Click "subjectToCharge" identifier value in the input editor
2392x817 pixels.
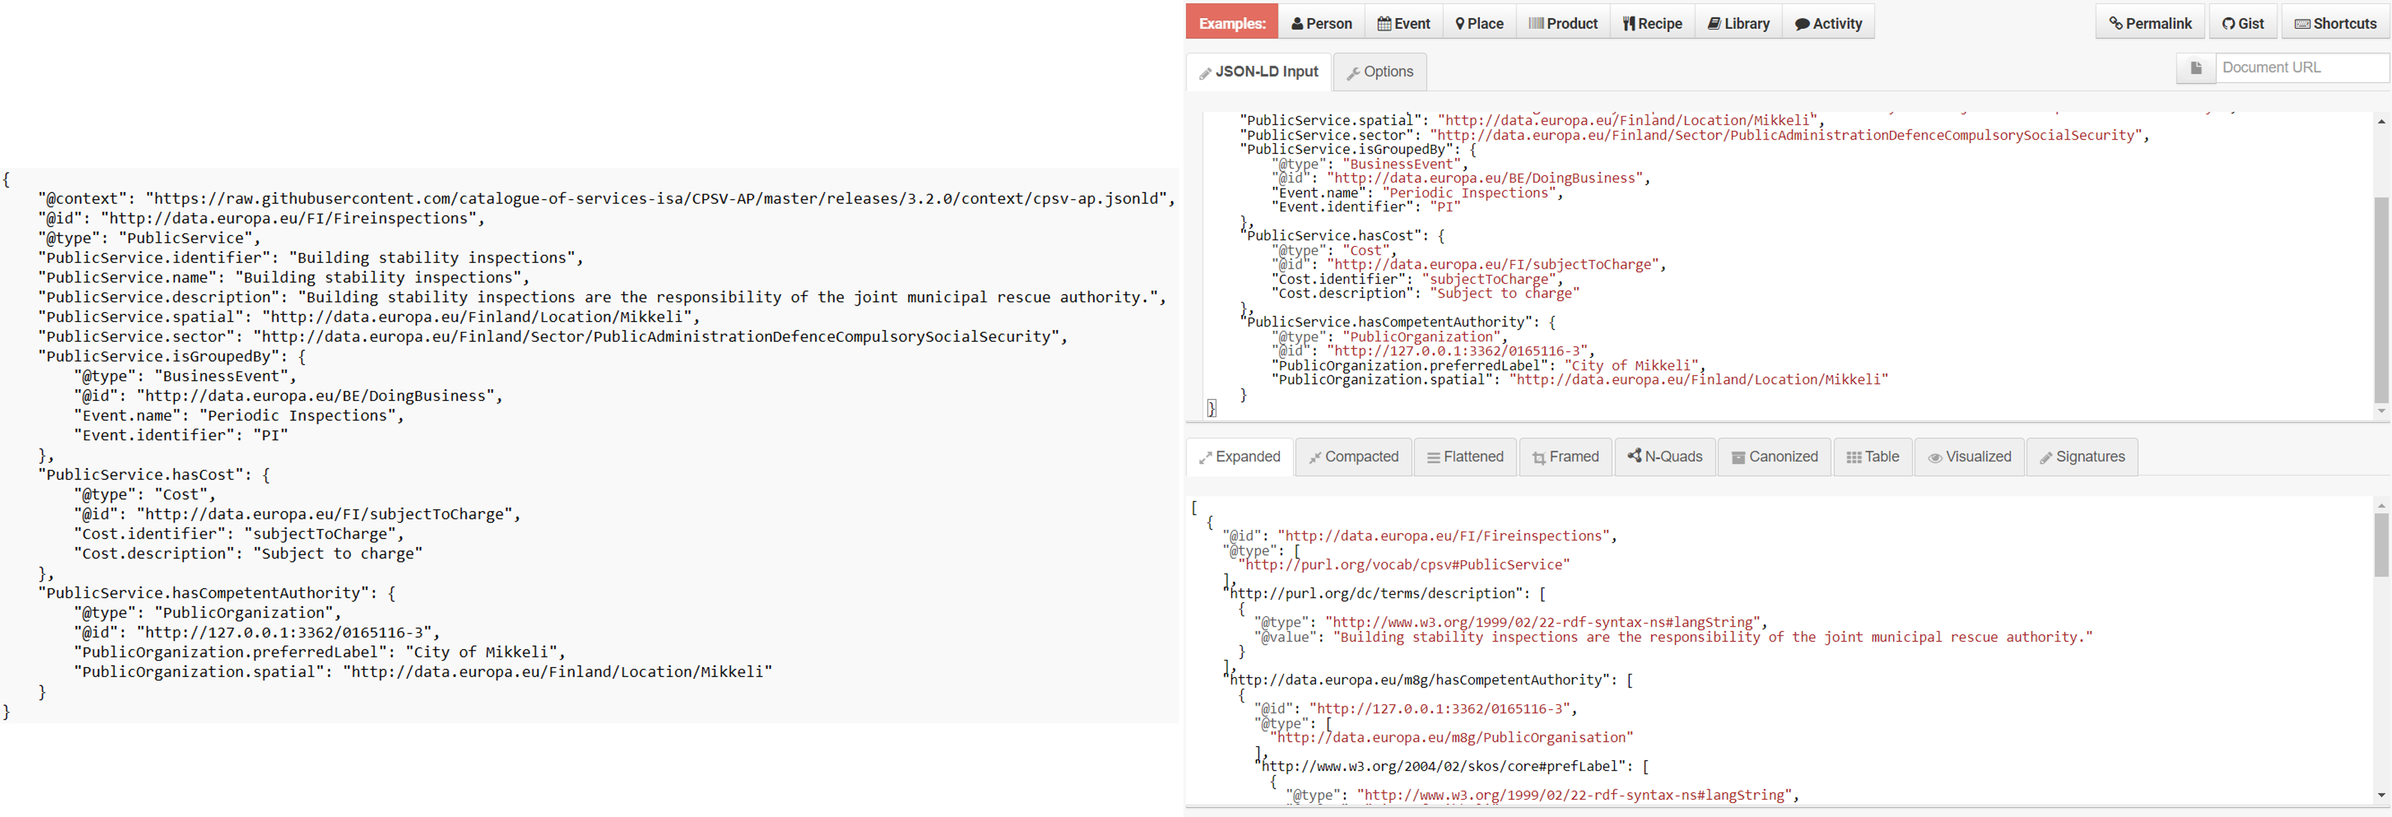point(1490,279)
